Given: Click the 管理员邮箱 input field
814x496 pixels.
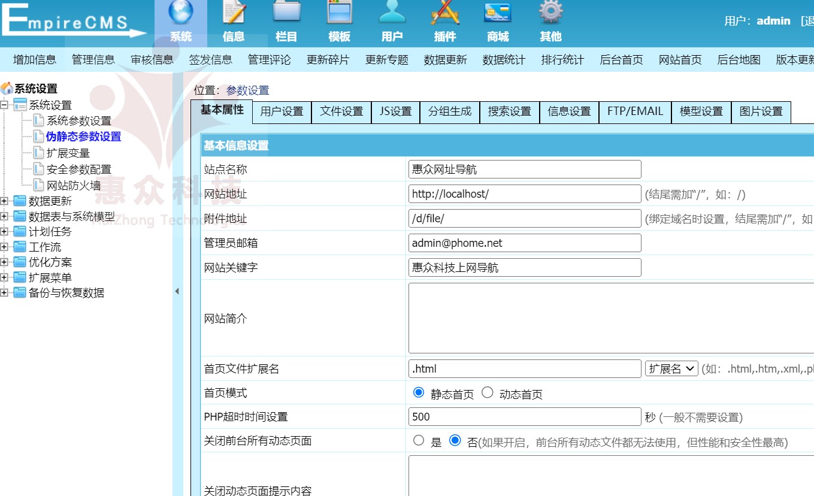Looking at the screenshot, I should (x=525, y=243).
